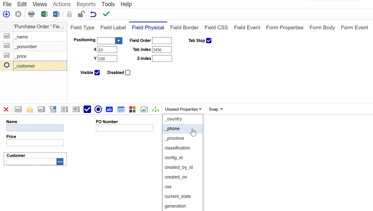
Task: Click the Export to Word icon
Action: (56, 14)
